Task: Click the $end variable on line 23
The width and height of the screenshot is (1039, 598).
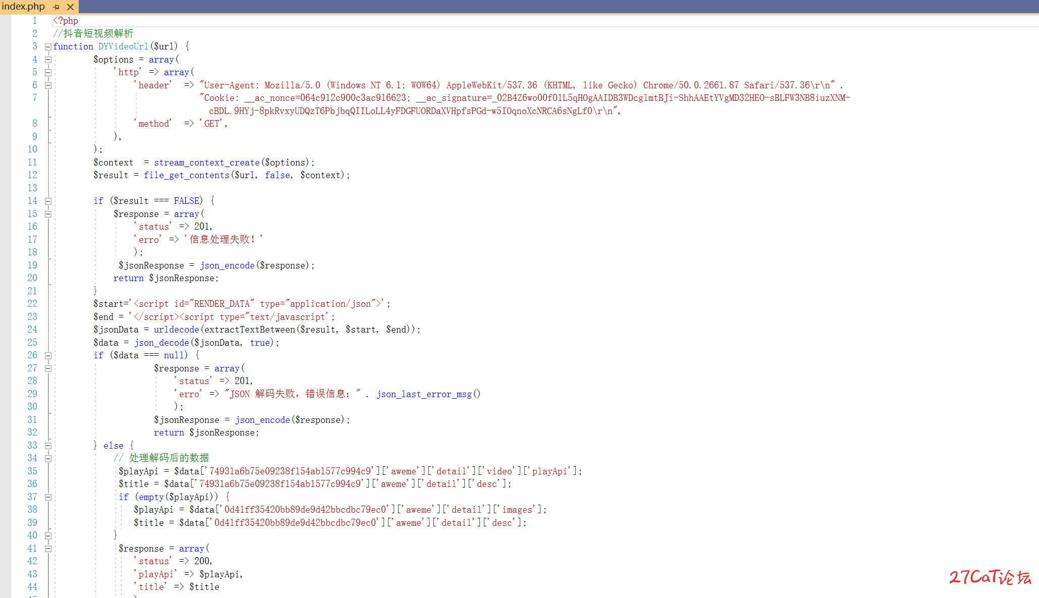Action: [x=103, y=317]
